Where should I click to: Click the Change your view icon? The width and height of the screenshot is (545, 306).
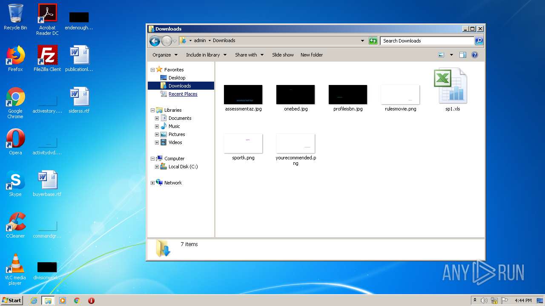(441, 55)
